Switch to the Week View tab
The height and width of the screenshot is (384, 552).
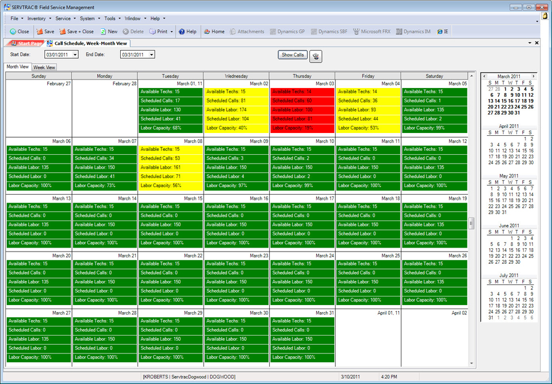(44, 67)
